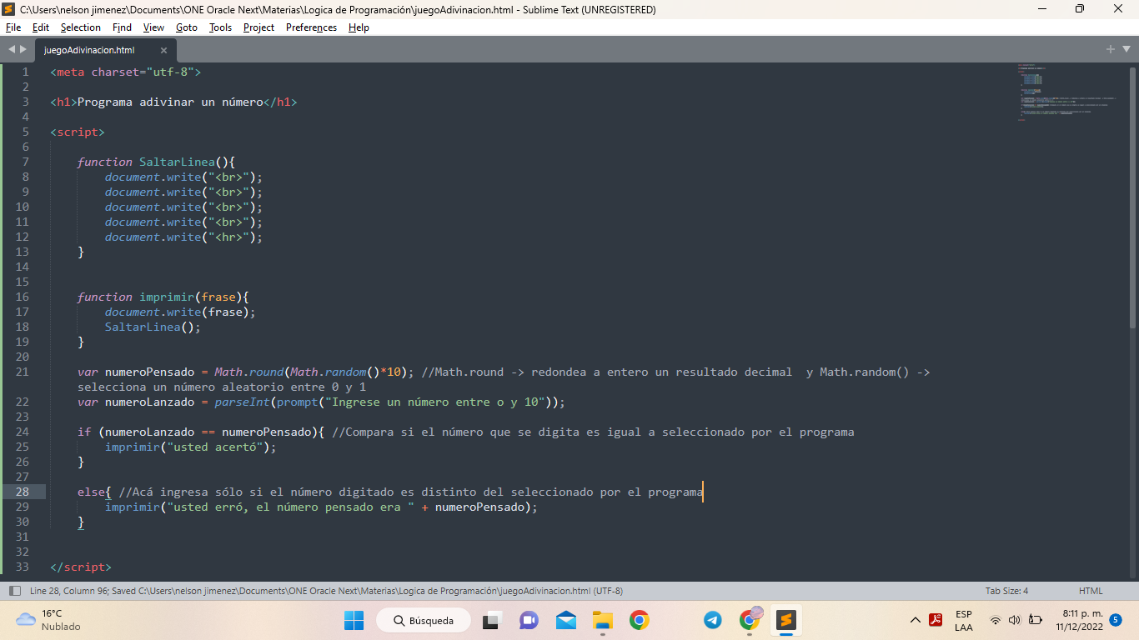Select line number 28 in gutter

pyautogui.click(x=22, y=492)
